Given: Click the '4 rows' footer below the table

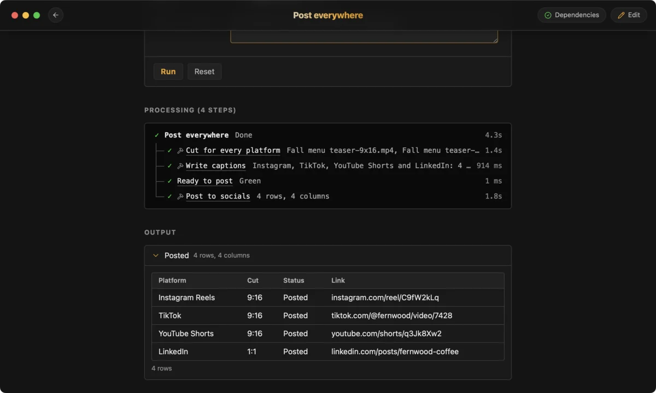Looking at the screenshot, I should point(162,368).
